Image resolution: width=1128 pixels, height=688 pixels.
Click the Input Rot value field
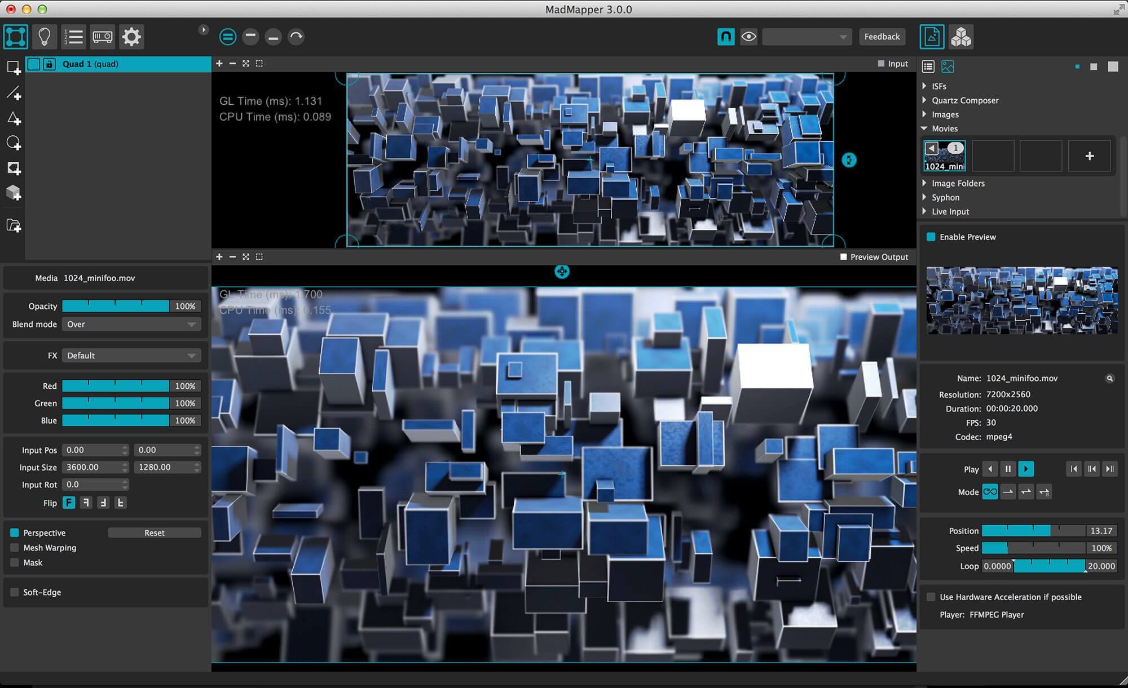[96, 485]
